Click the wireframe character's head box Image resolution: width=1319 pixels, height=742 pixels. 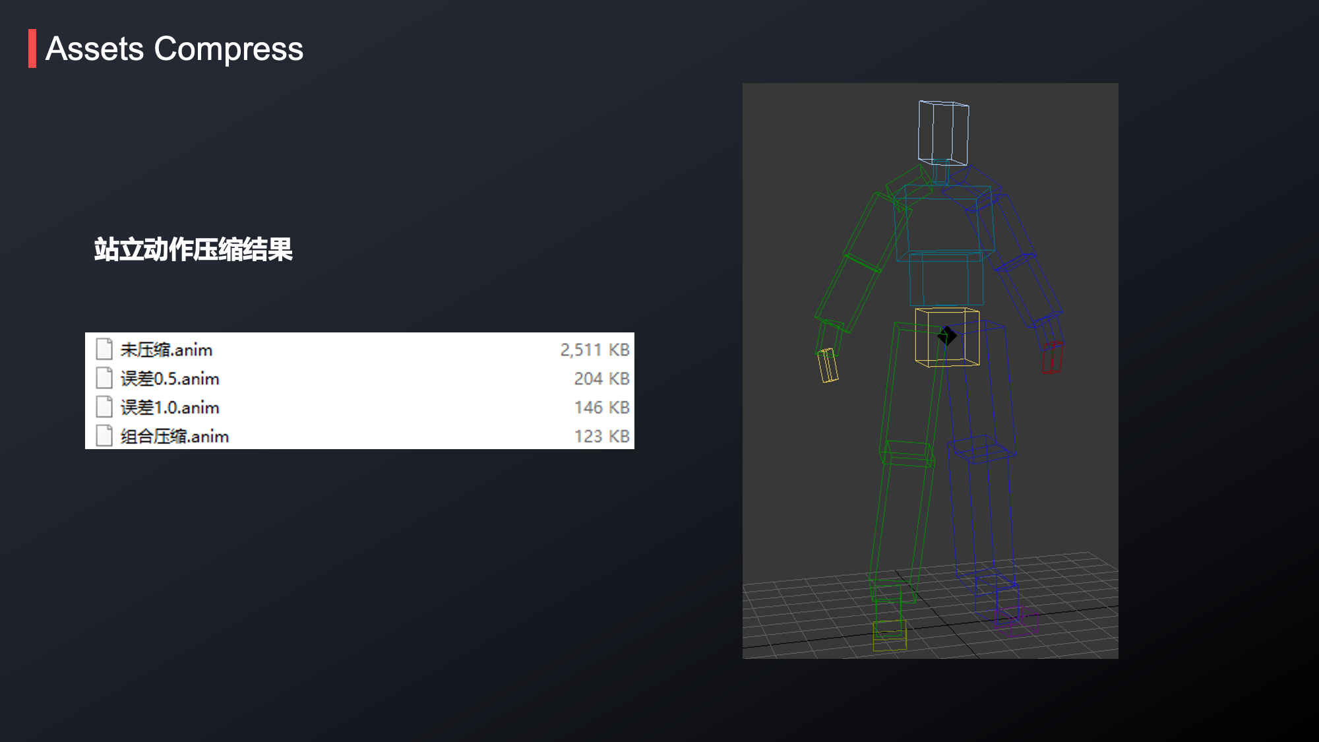pyautogui.click(x=944, y=133)
